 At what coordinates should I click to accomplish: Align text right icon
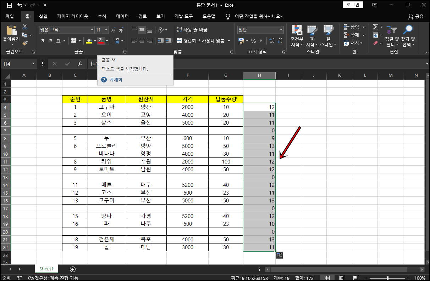click(x=150, y=41)
